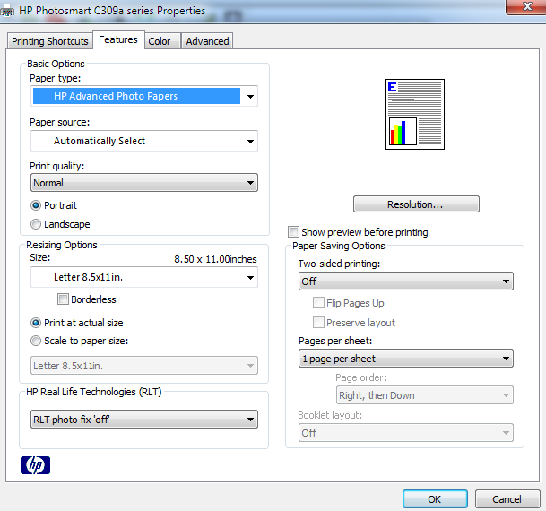Select the Features tab
546x511 pixels.
[x=118, y=39]
